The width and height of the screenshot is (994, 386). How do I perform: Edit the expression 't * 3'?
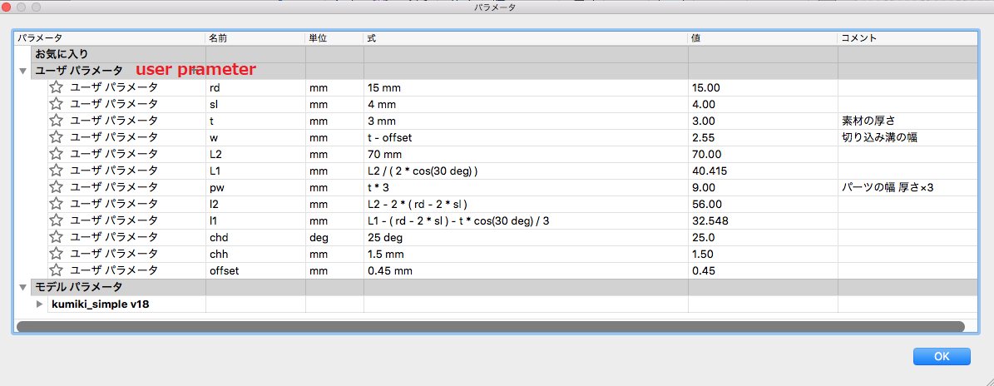pyautogui.click(x=527, y=187)
